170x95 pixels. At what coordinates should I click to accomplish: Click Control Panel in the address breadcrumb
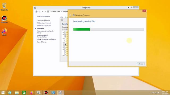56,12
